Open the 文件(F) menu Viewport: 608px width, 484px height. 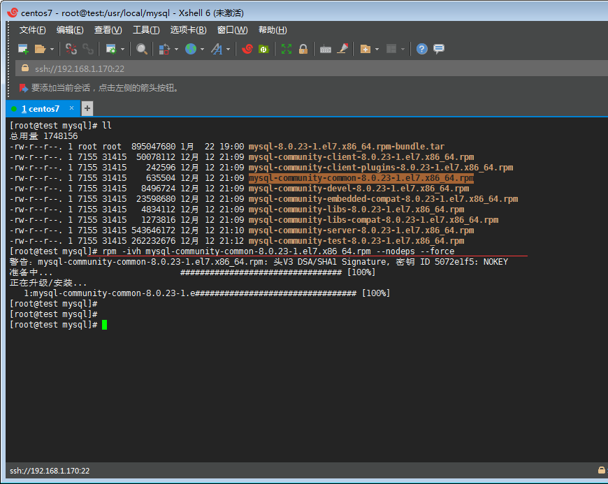(32, 30)
